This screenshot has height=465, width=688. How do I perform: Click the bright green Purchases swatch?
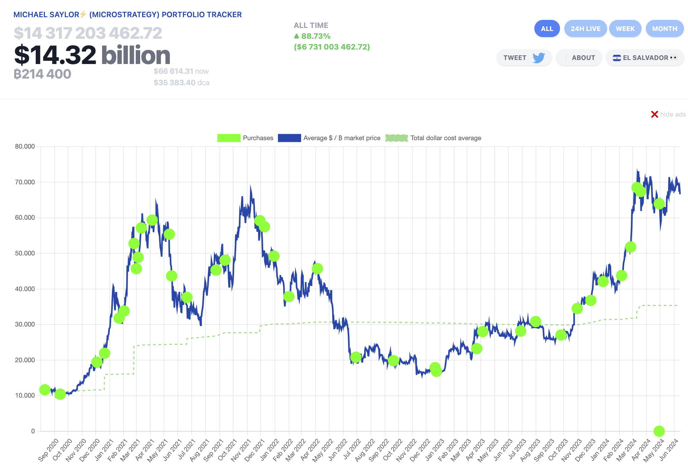click(x=229, y=138)
